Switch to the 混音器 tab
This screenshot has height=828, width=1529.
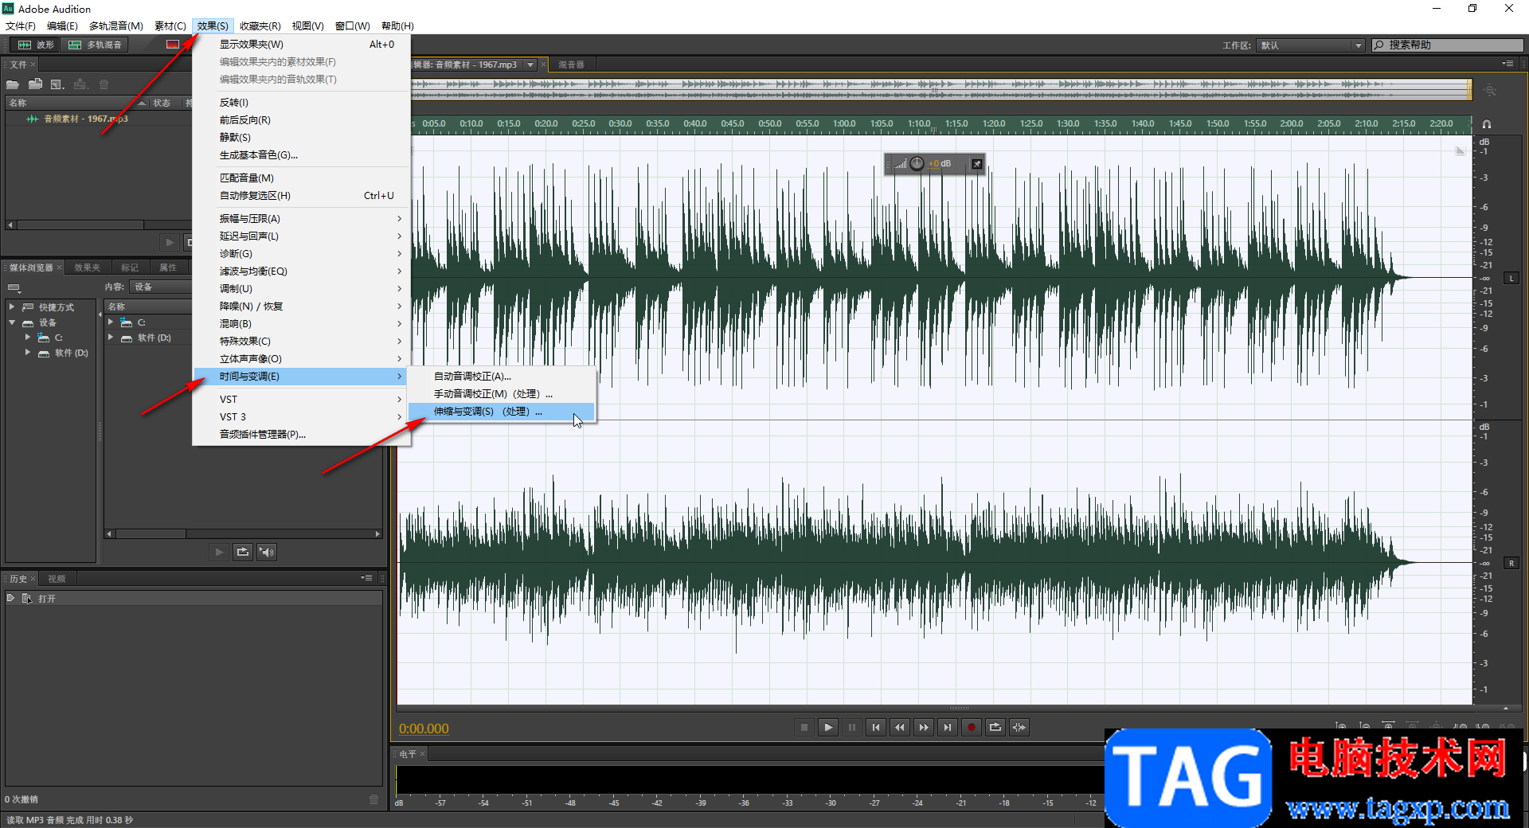tap(571, 64)
